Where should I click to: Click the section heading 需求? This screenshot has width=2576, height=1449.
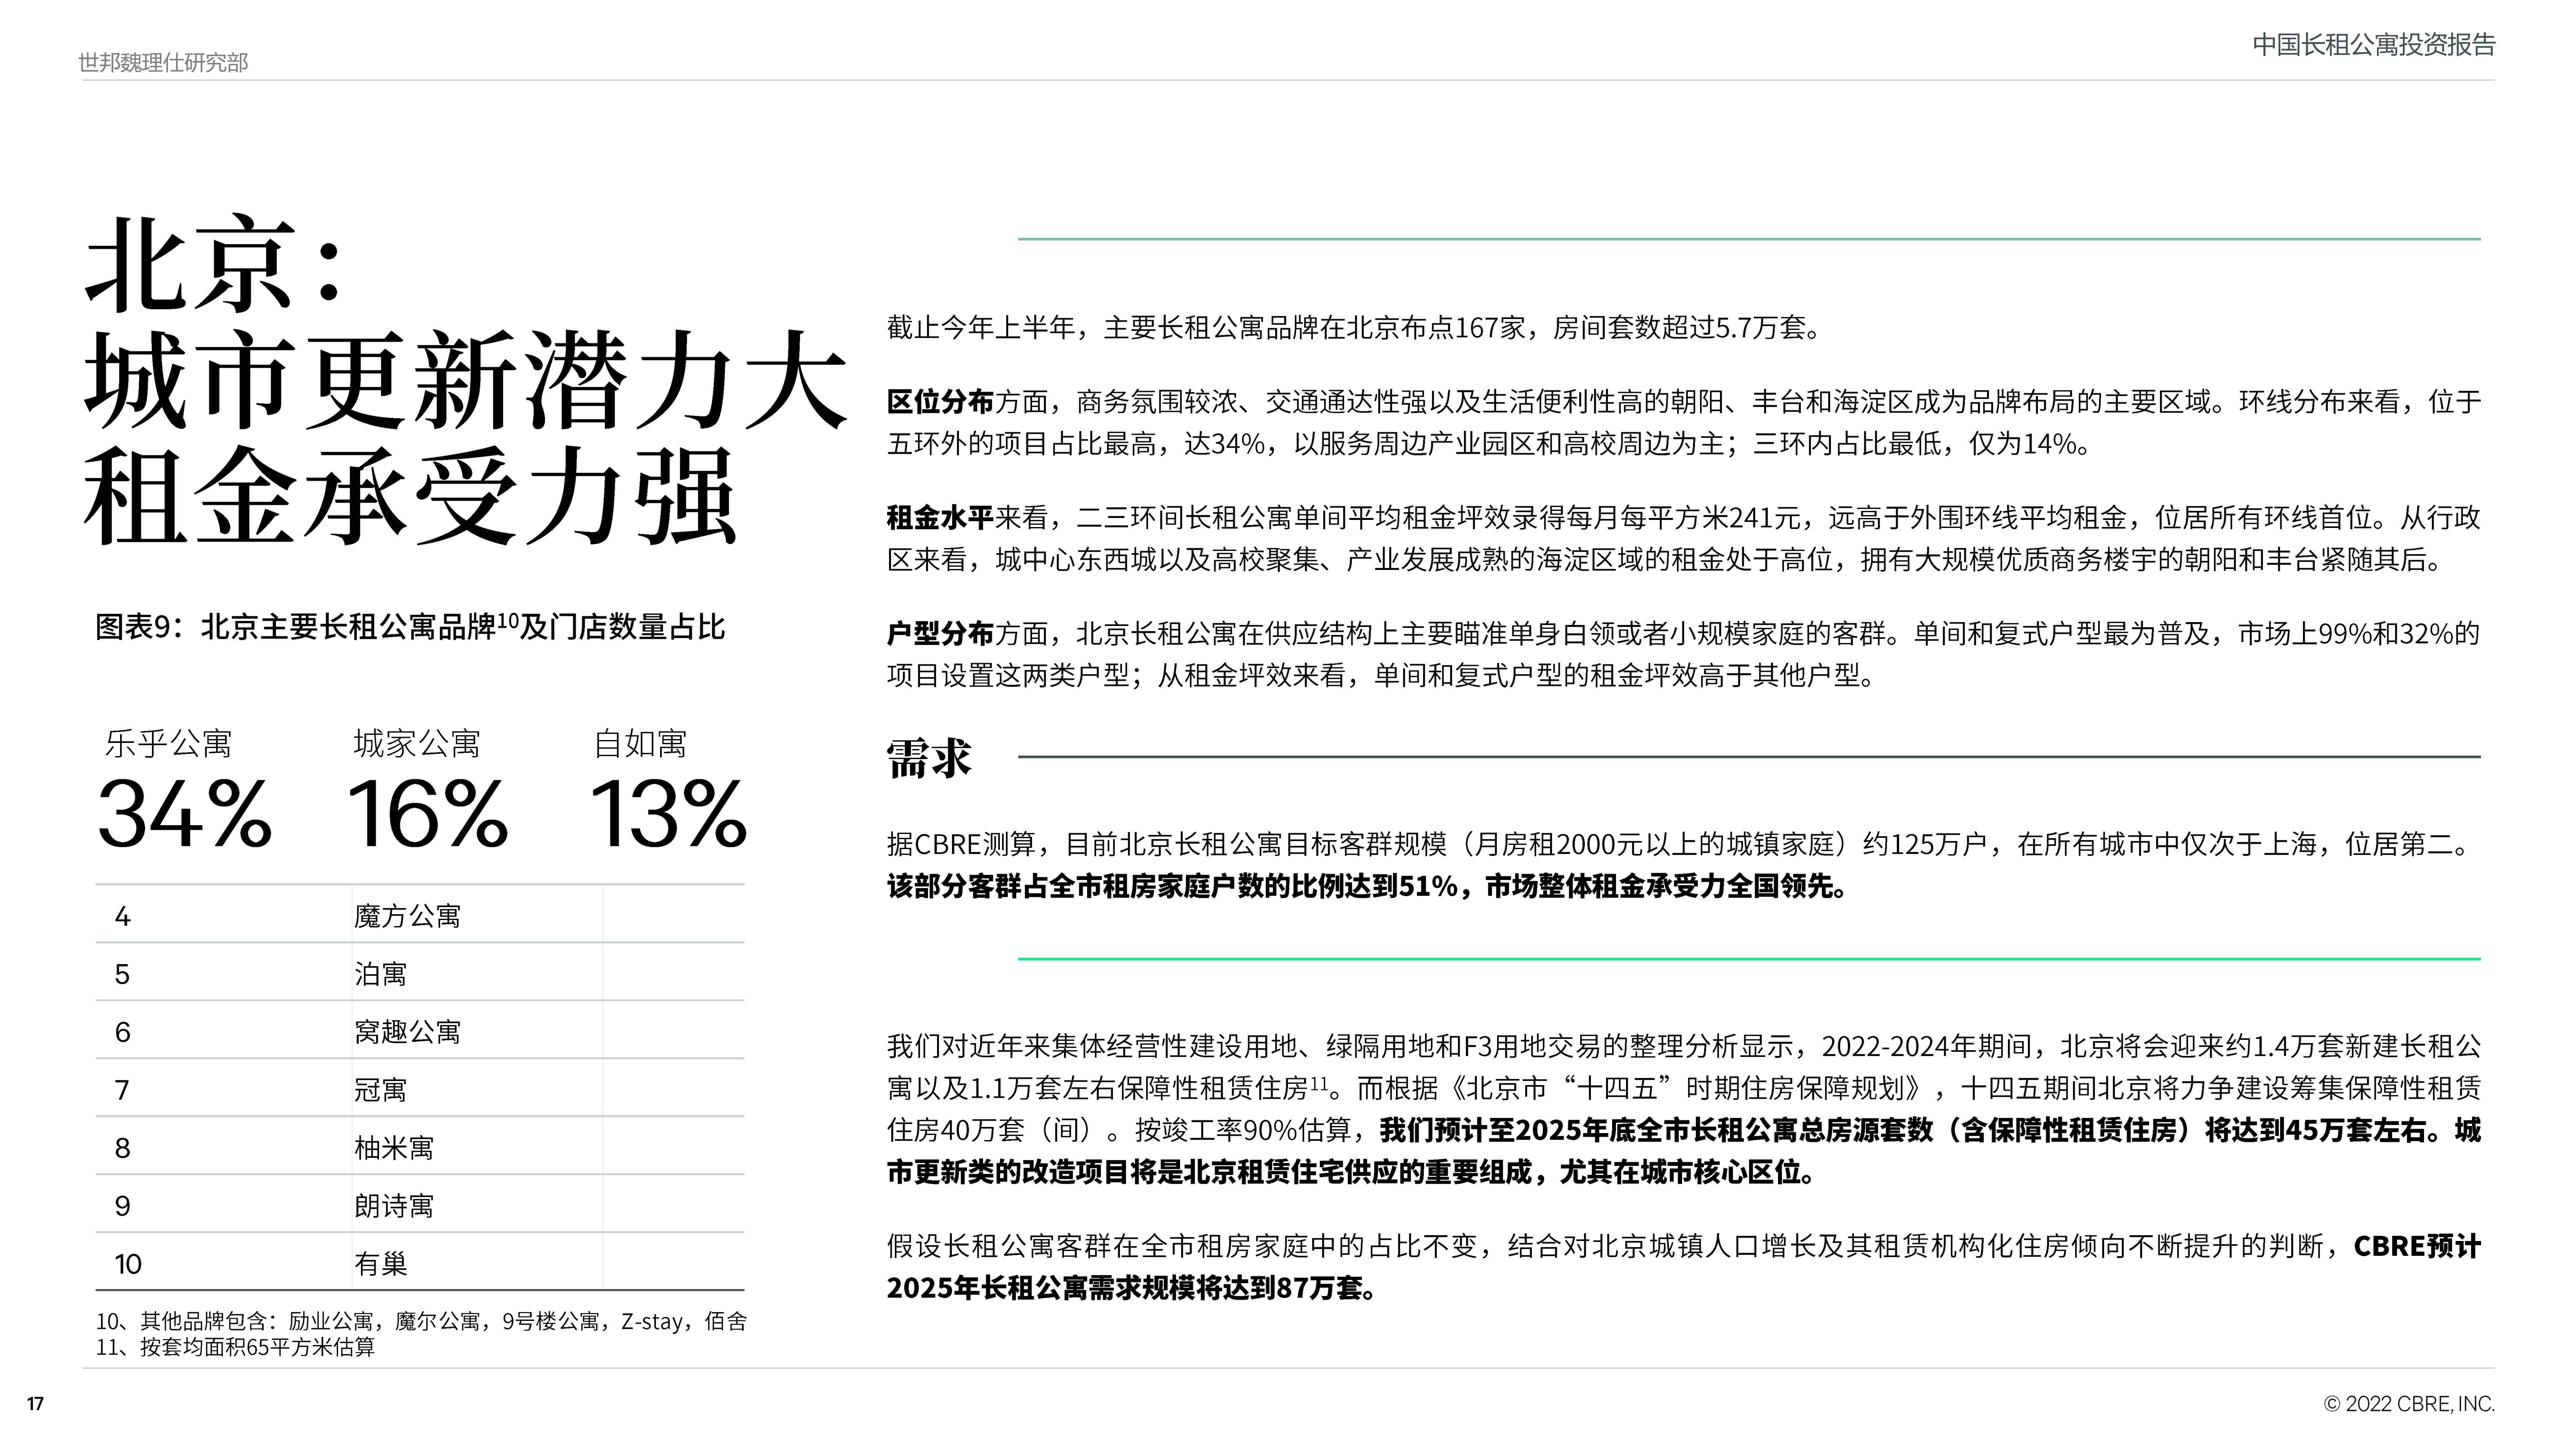[929, 758]
